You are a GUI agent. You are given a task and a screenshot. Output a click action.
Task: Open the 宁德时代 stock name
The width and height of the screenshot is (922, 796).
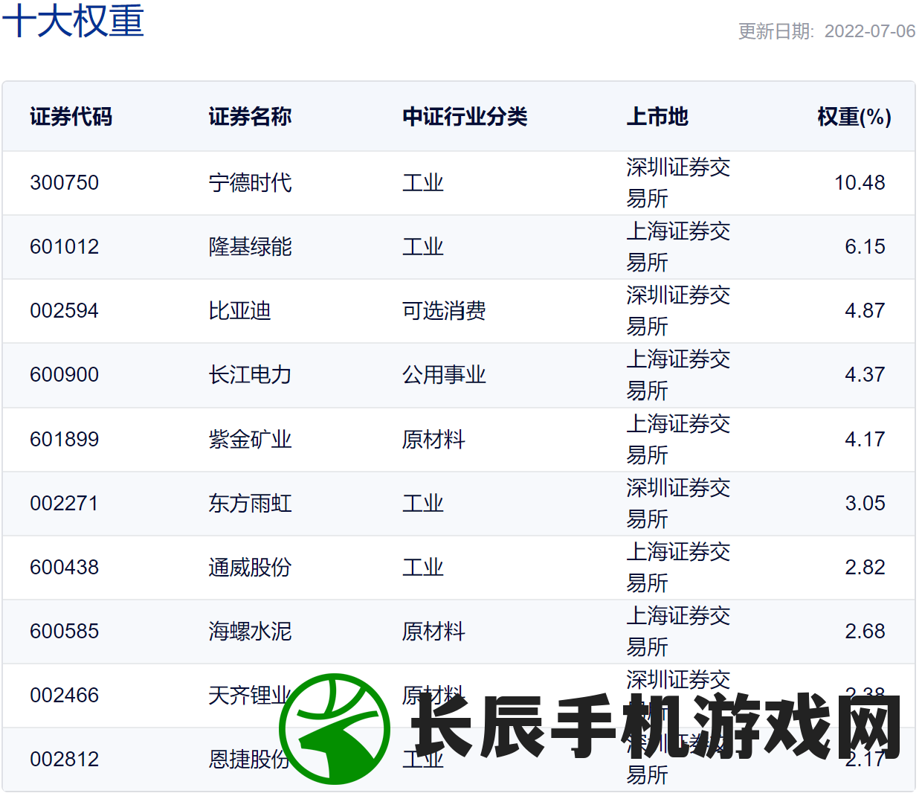click(250, 183)
